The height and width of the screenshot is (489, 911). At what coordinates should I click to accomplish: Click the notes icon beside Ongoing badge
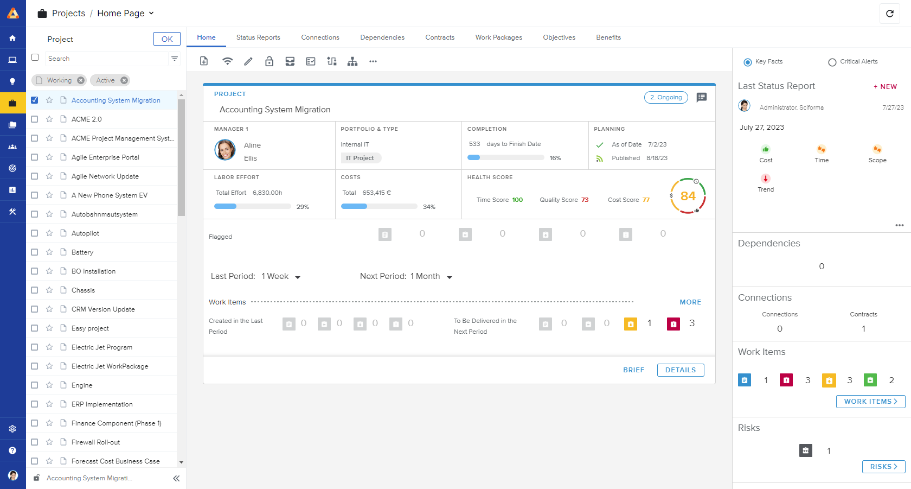point(702,97)
